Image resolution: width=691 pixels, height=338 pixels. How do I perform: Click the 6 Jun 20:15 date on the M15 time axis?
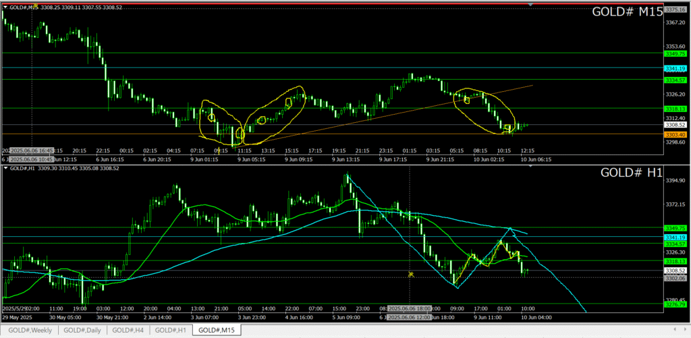(158, 159)
